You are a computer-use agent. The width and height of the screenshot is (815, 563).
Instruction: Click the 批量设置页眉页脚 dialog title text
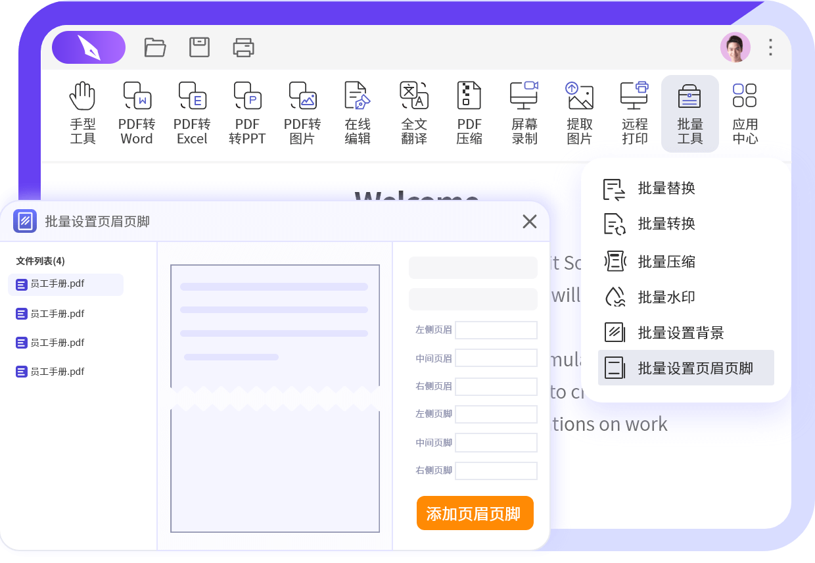click(97, 222)
